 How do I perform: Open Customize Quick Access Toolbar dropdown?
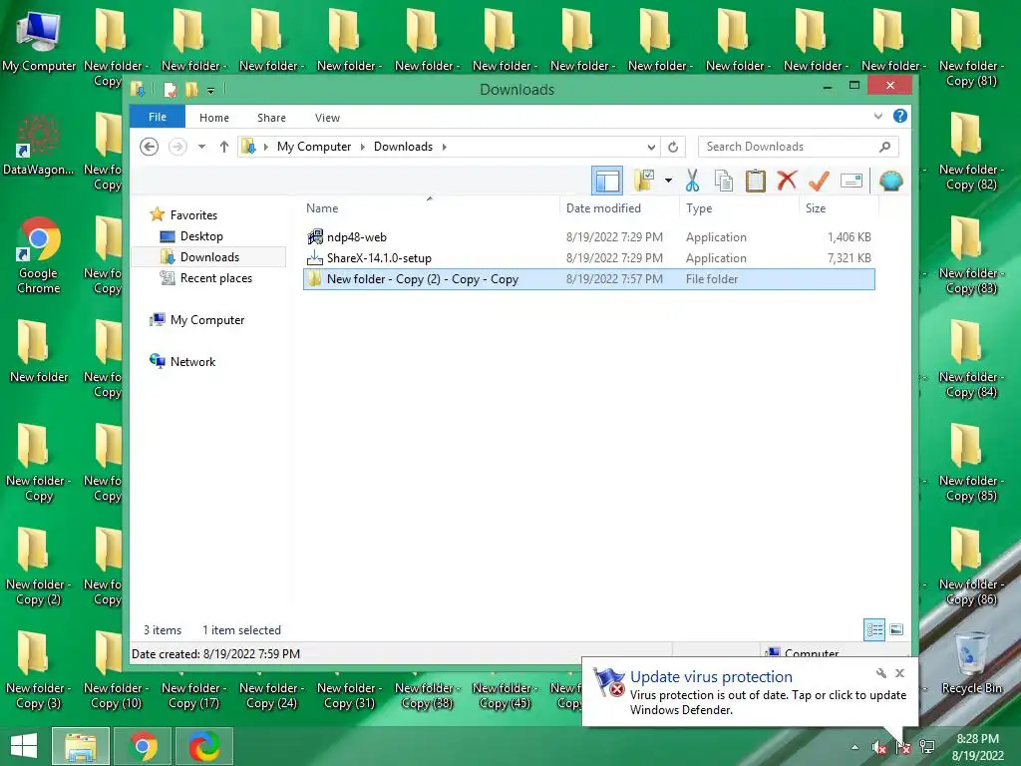tap(210, 91)
